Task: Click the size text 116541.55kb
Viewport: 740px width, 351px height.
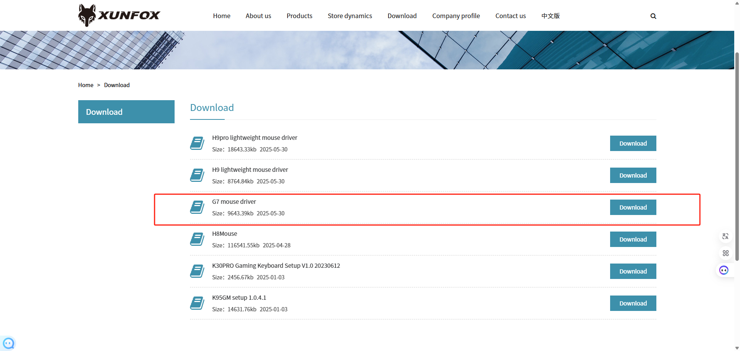Action: pos(244,245)
